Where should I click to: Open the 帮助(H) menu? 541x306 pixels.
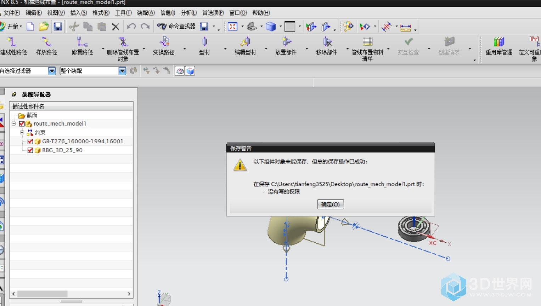(261, 13)
